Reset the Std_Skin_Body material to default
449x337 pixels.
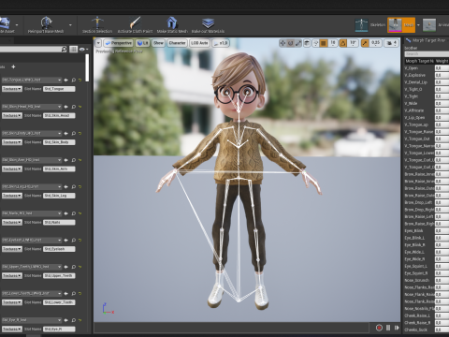(80, 133)
